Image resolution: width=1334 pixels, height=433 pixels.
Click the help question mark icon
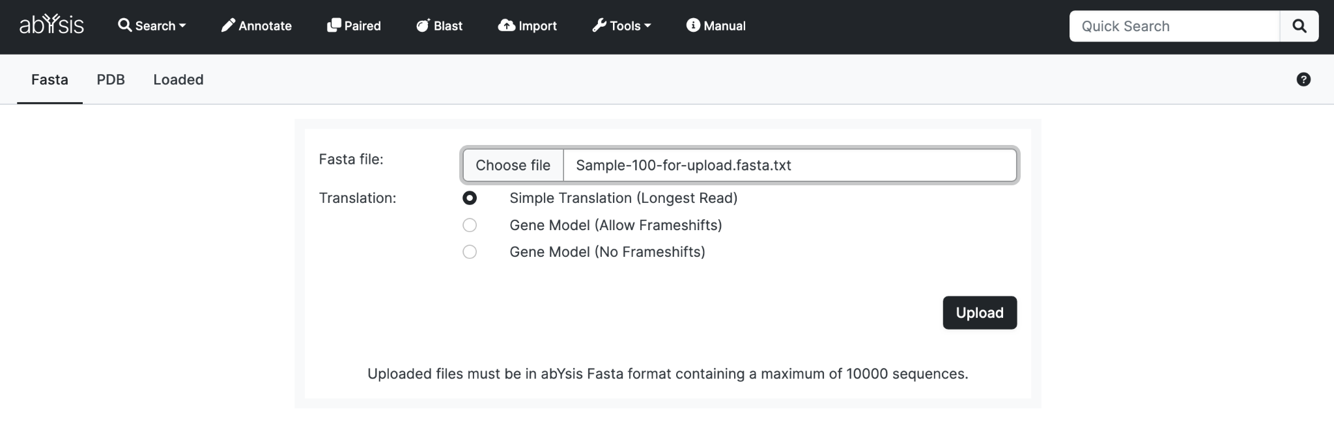pos(1303,79)
